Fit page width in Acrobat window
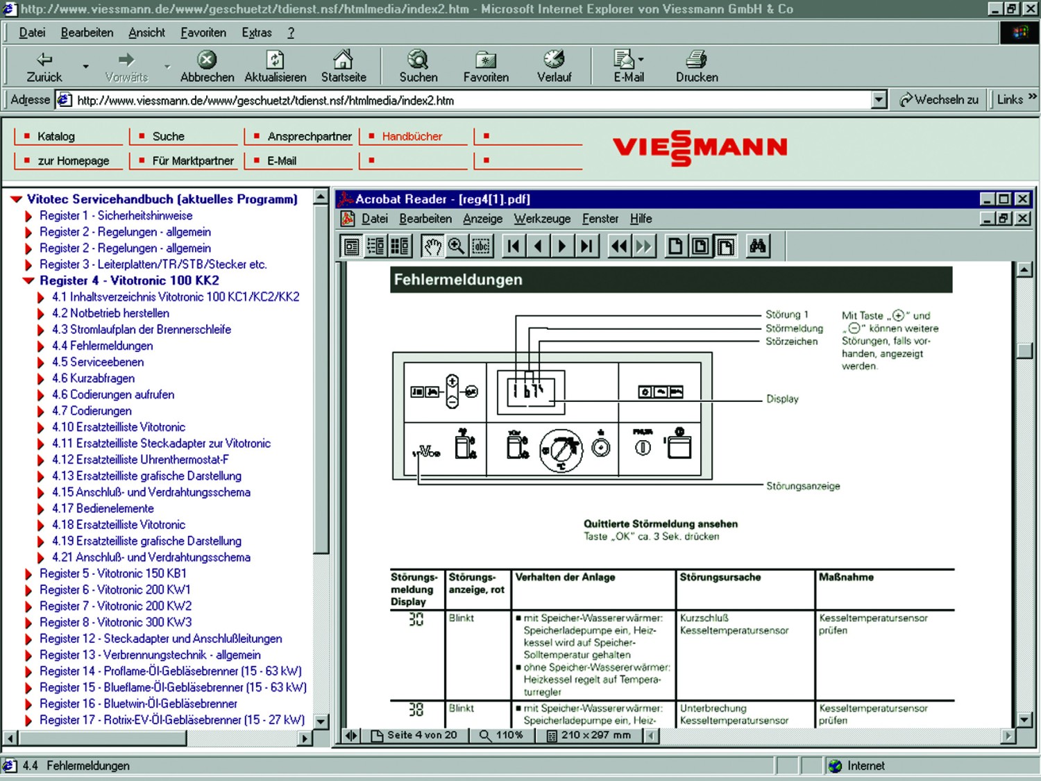 725,246
